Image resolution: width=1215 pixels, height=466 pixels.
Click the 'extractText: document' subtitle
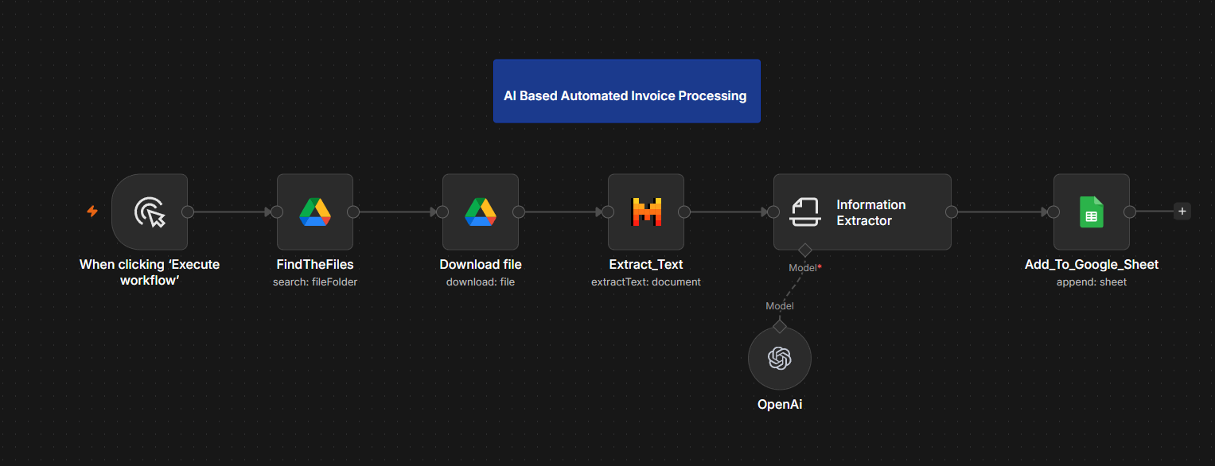tap(646, 282)
